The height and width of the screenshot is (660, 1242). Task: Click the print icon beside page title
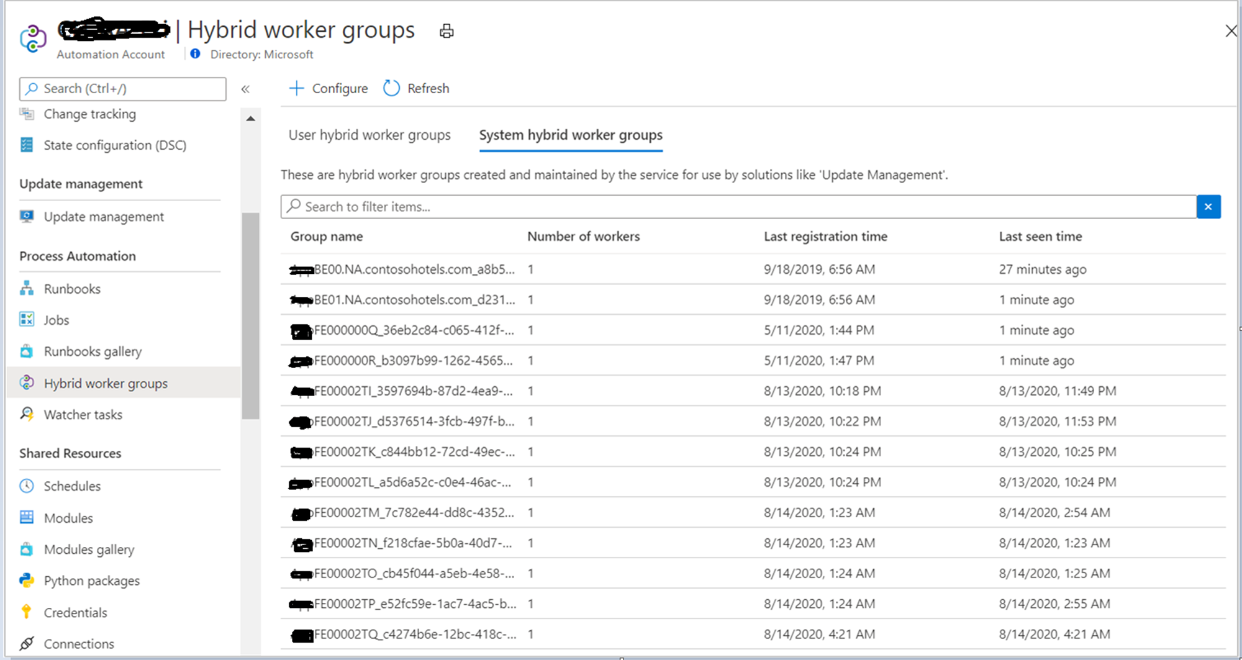(x=446, y=31)
